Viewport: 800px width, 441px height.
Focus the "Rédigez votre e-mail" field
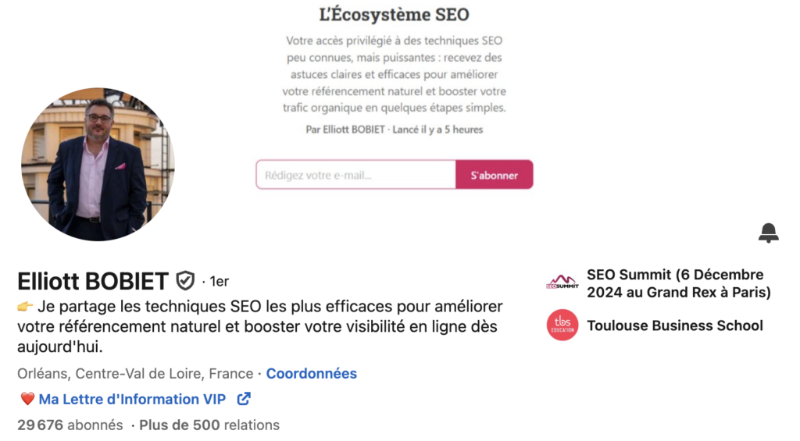355,175
